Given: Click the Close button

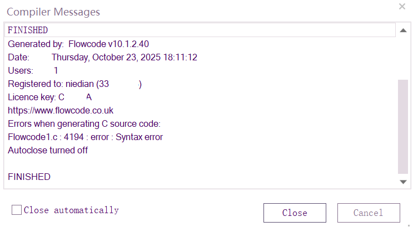Looking at the screenshot, I should 295,213.
